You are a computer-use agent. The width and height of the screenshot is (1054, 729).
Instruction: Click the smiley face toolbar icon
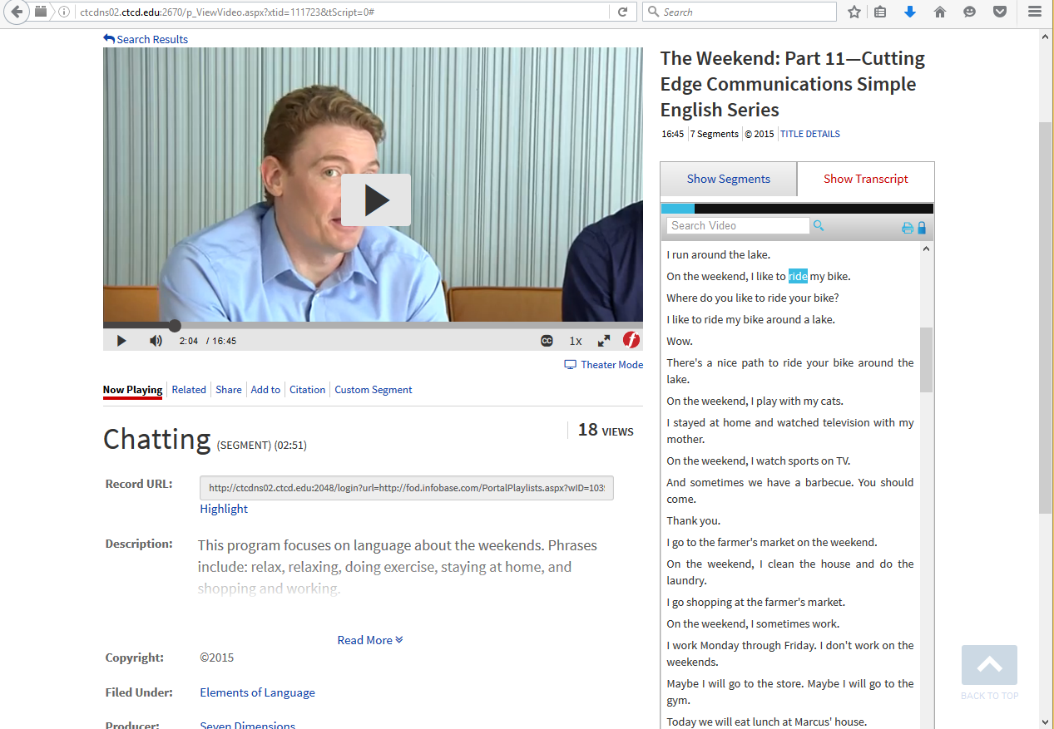coord(970,12)
